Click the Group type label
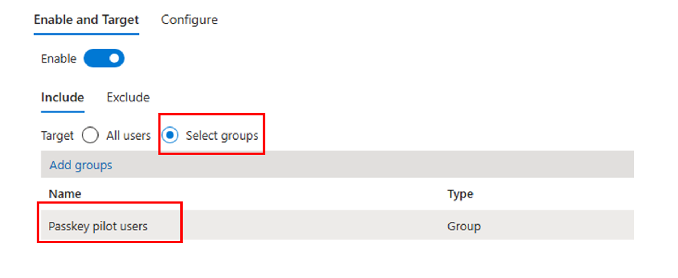Image resolution: width=678 pixels, height=278 pixels. 464,226
